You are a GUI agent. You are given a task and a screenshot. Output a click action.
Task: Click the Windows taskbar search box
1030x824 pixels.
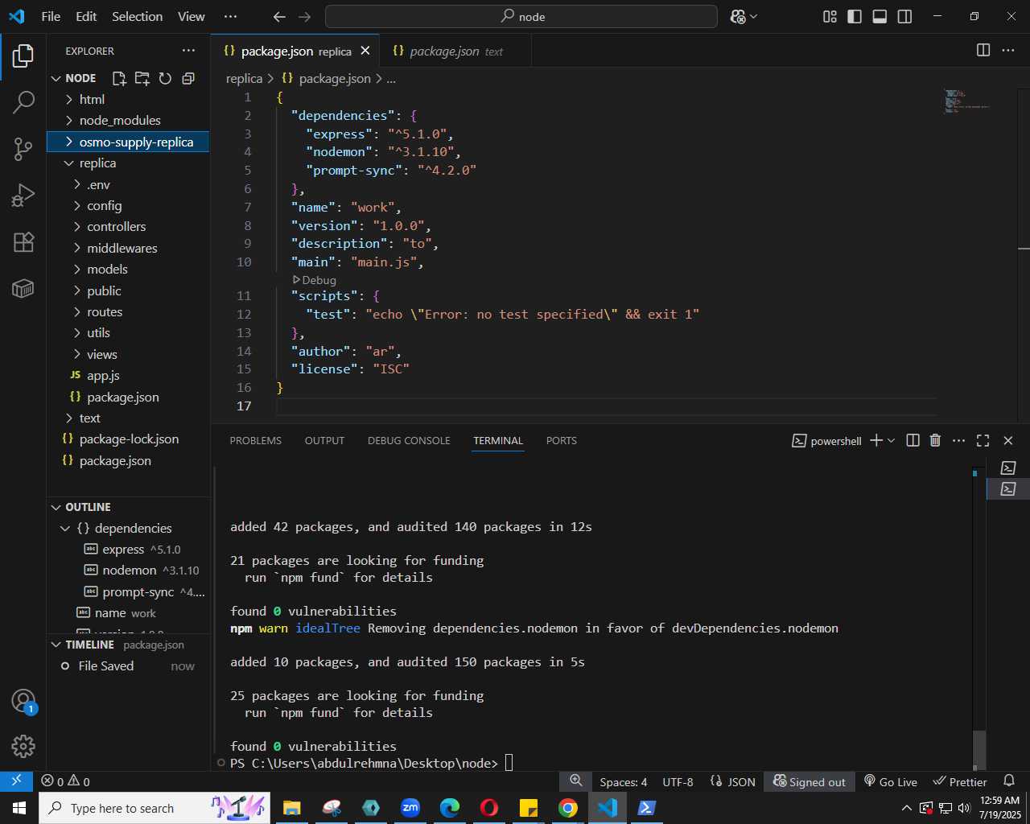pyautogui.click(x=154, y=808)
